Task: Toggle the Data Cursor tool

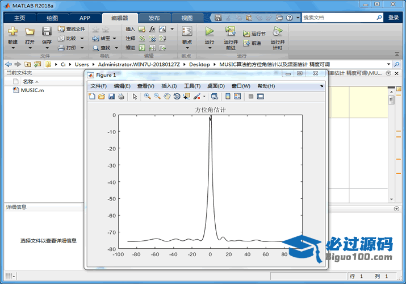Action: (x=186, y=97)
